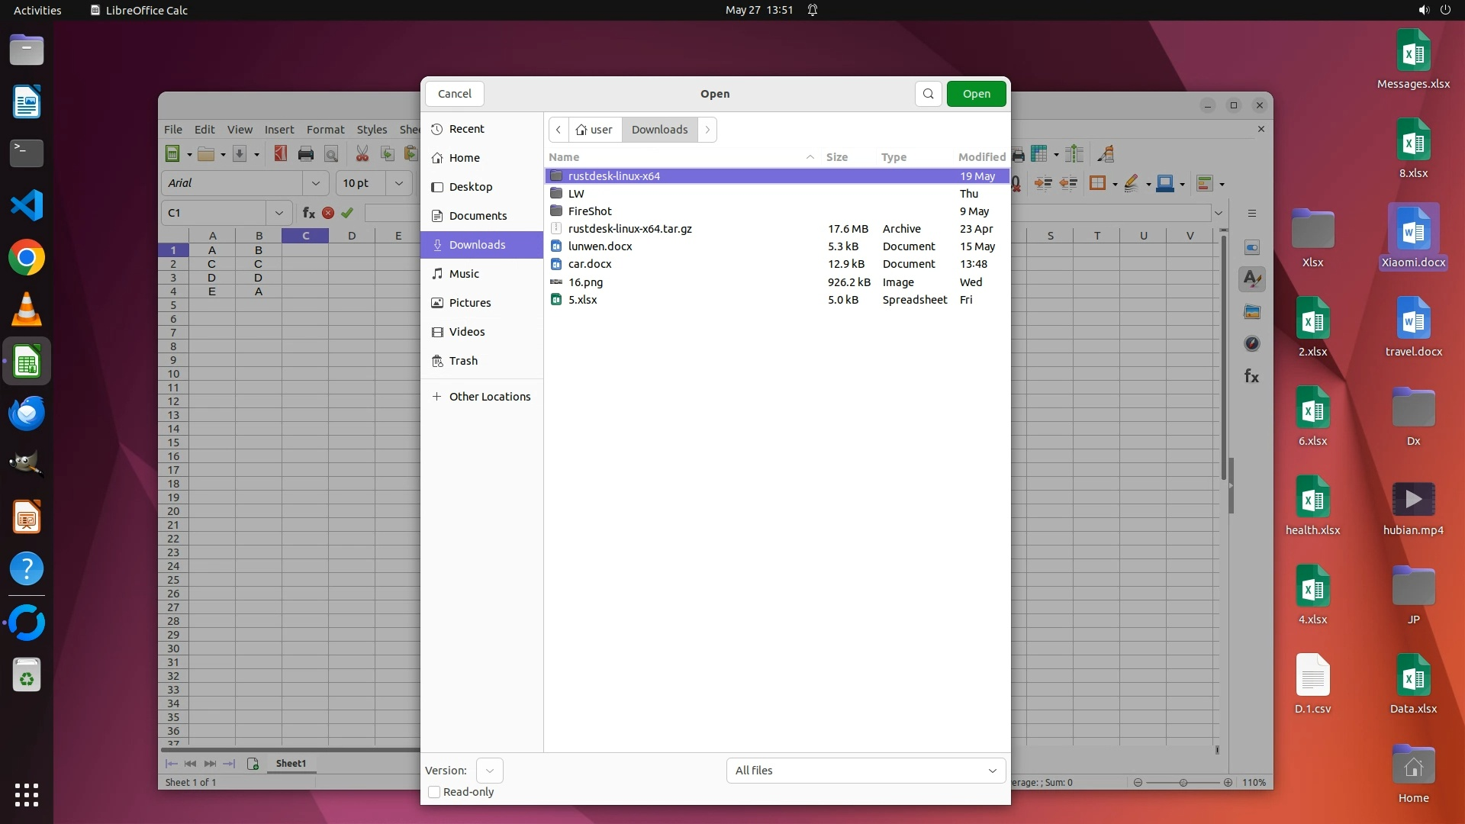
Task: Open the Format menu
Action: [x=325, y=130]
